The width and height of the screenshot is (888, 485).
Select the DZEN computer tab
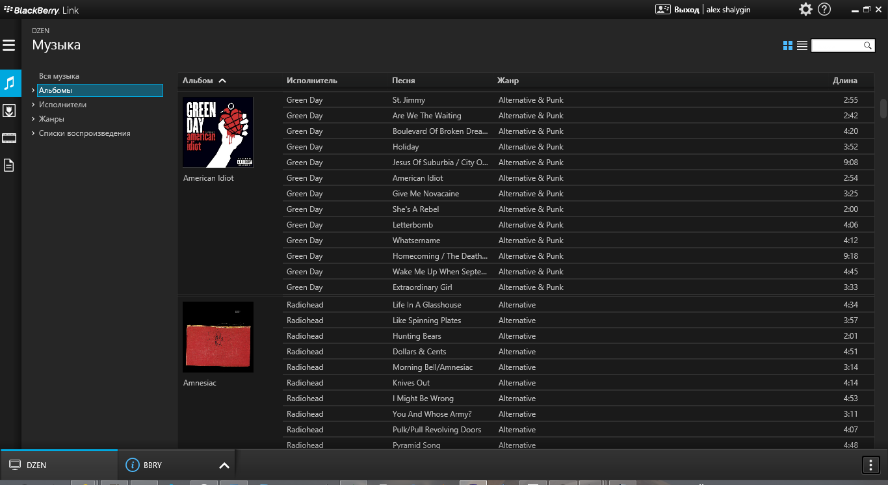coord(59,465)
